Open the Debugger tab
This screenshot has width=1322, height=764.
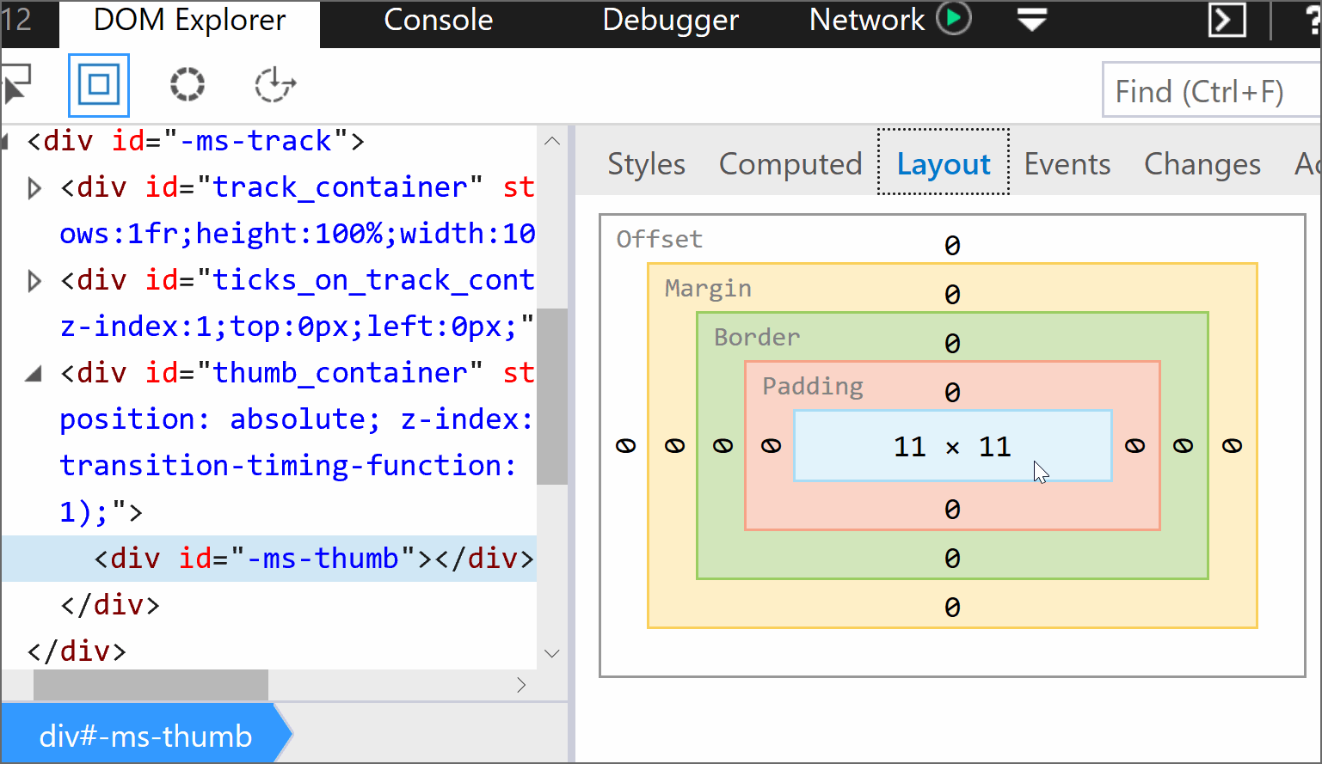(x=670, y=20)
